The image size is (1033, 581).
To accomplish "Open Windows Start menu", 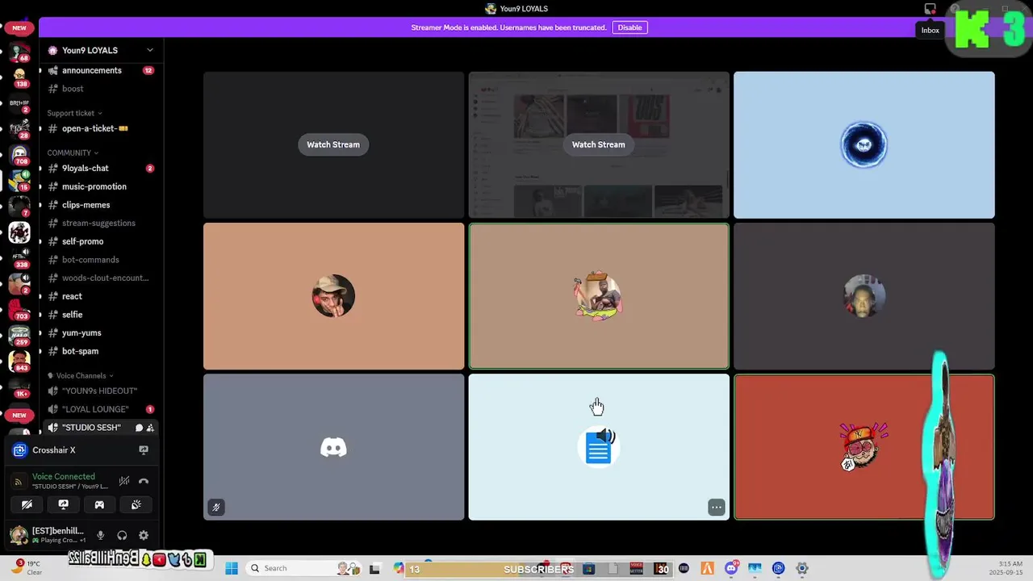I will (x=232, y=568).
